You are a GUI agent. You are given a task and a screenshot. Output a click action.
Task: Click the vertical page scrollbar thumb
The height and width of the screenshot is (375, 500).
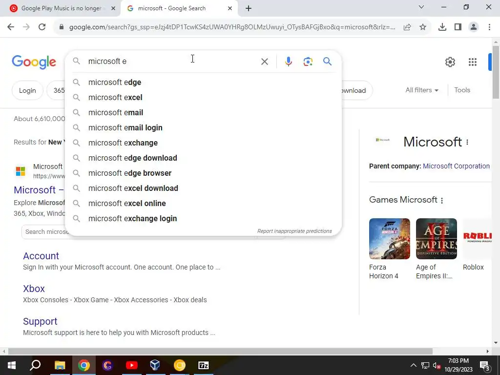[496, 72]
